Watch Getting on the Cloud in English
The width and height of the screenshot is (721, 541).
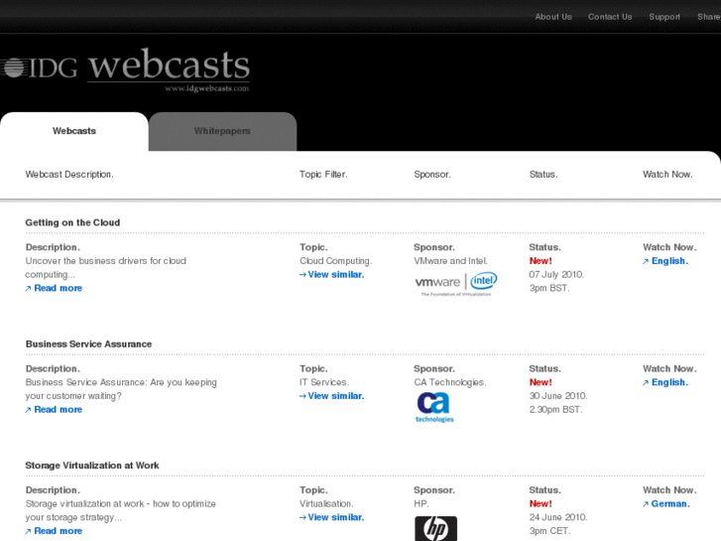(x=665, y=261)
